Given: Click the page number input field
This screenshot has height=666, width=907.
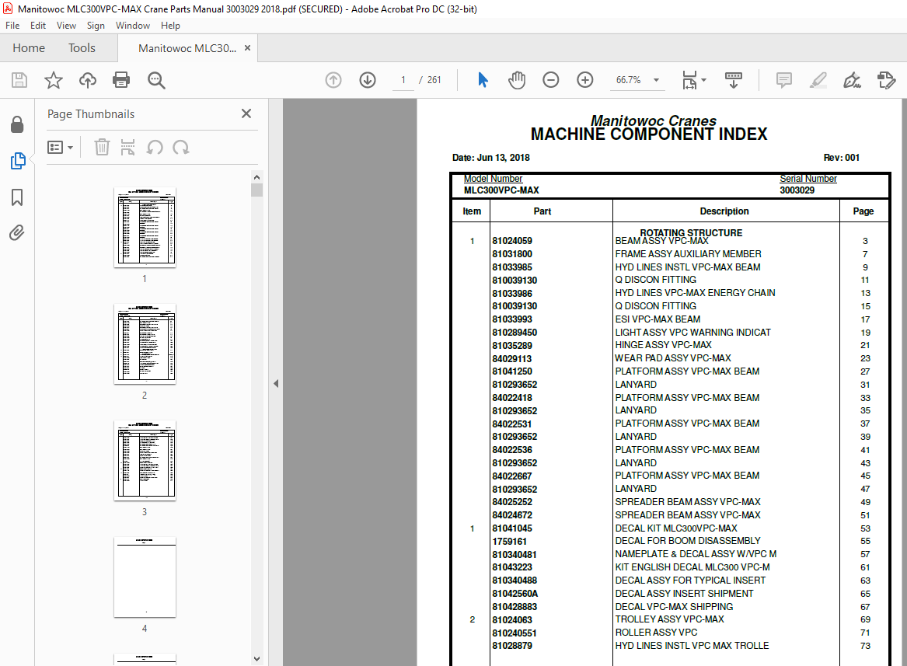Looking at the screenshot, I should click(403, 80).
